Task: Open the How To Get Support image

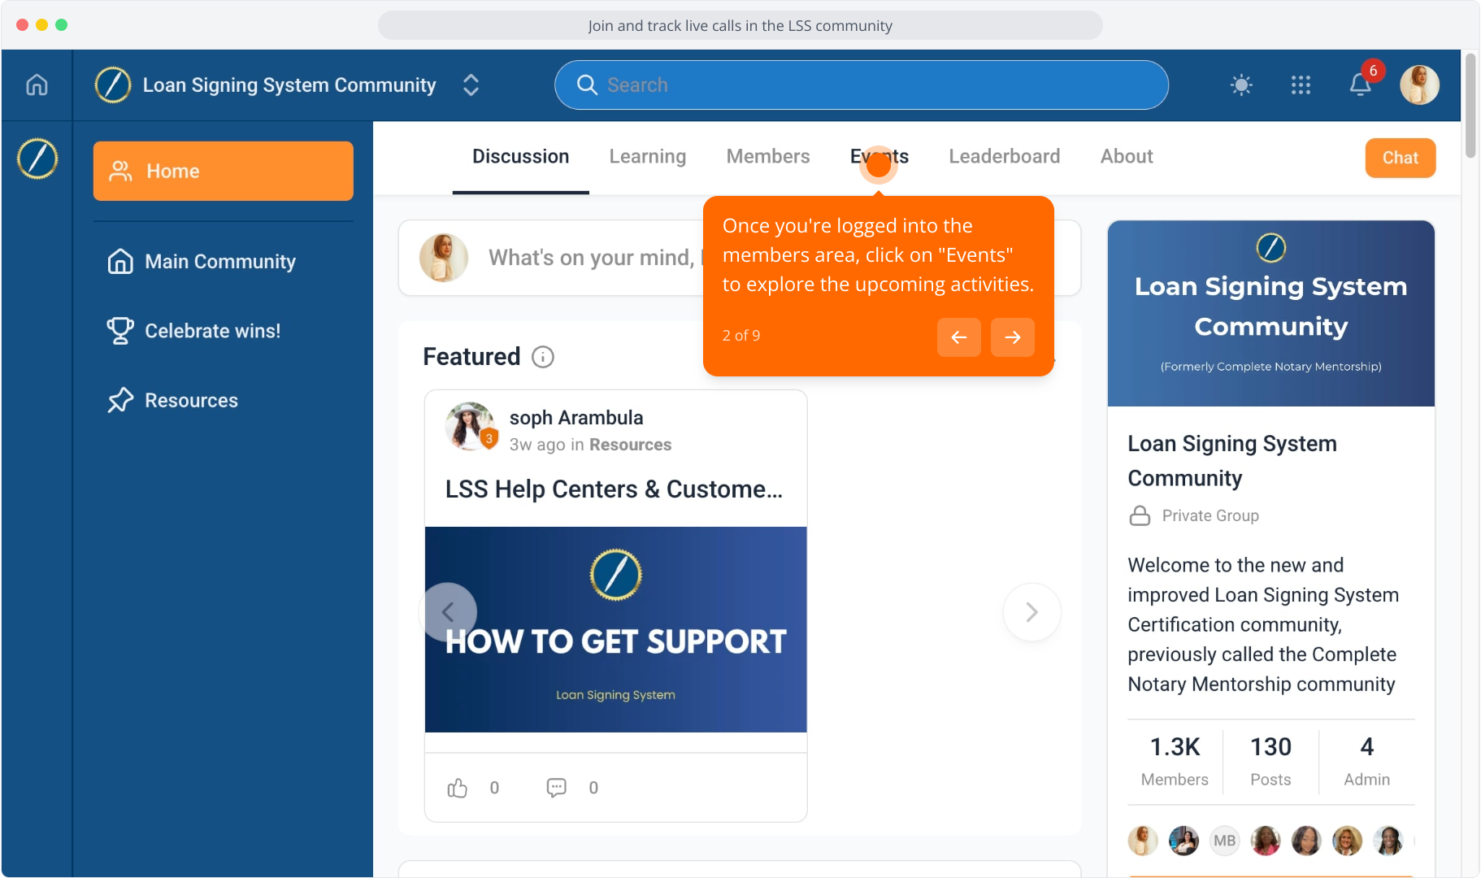Action: (615, 629)
